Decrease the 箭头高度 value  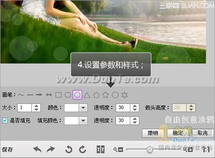point(191,109)
